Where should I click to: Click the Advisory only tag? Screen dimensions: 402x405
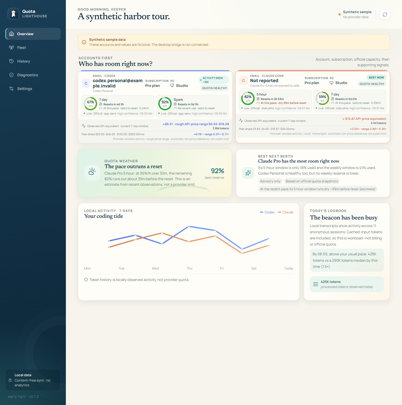pyautogui.click(x=270, y=181)
